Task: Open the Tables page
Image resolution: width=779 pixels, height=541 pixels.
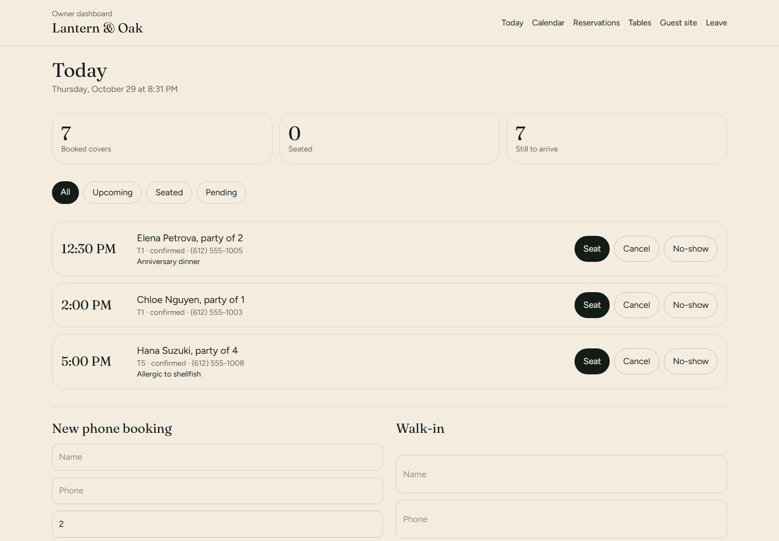Action: coord(639,23)
